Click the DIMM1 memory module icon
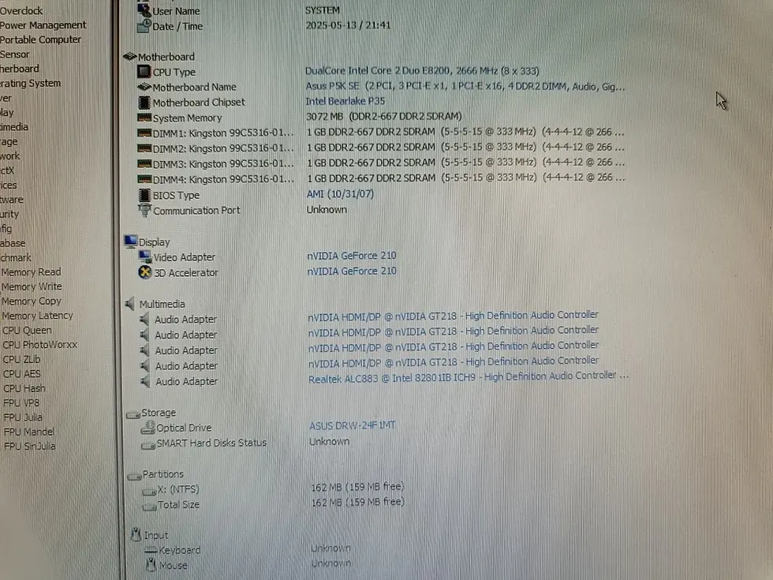This screenshot has width=773, height=580. (x=144, y=133)
